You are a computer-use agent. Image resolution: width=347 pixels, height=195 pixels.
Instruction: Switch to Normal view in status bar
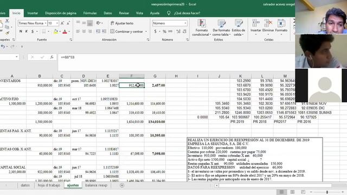[281, 192]
